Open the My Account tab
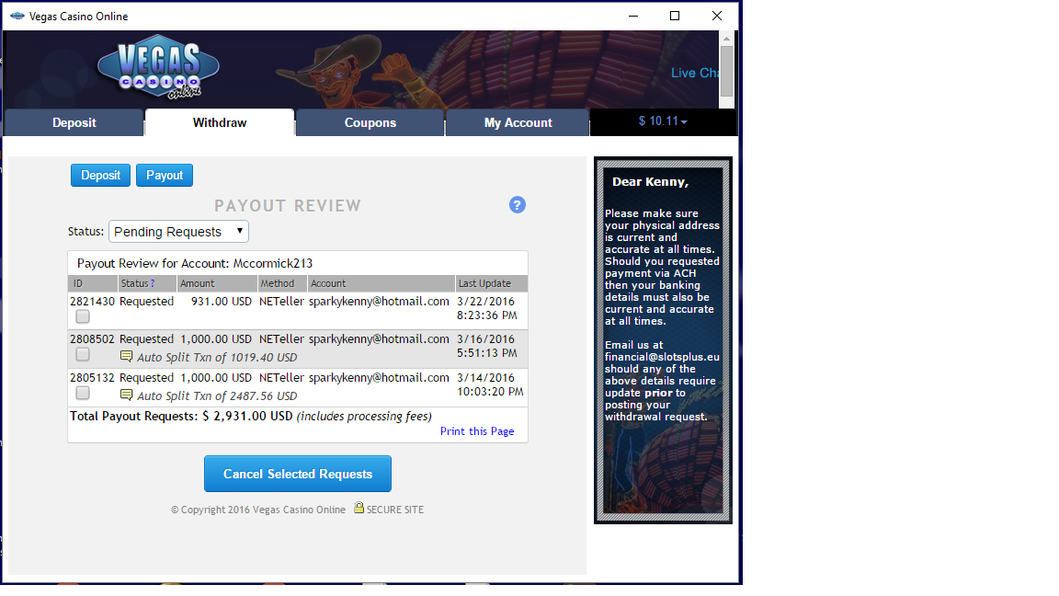The width and height of the screenshot is (1059, 596). click(518, 123)
